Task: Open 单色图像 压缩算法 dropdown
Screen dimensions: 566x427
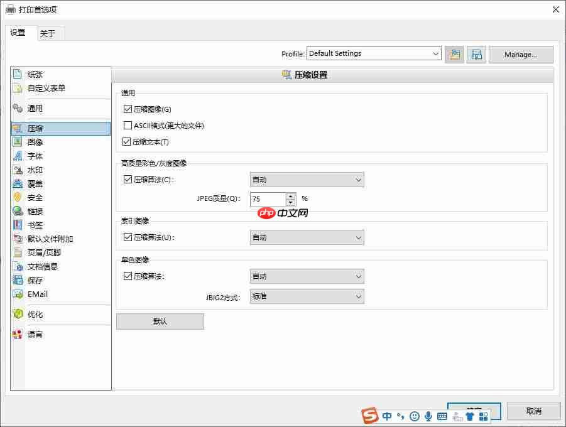Action: [307, 276]
